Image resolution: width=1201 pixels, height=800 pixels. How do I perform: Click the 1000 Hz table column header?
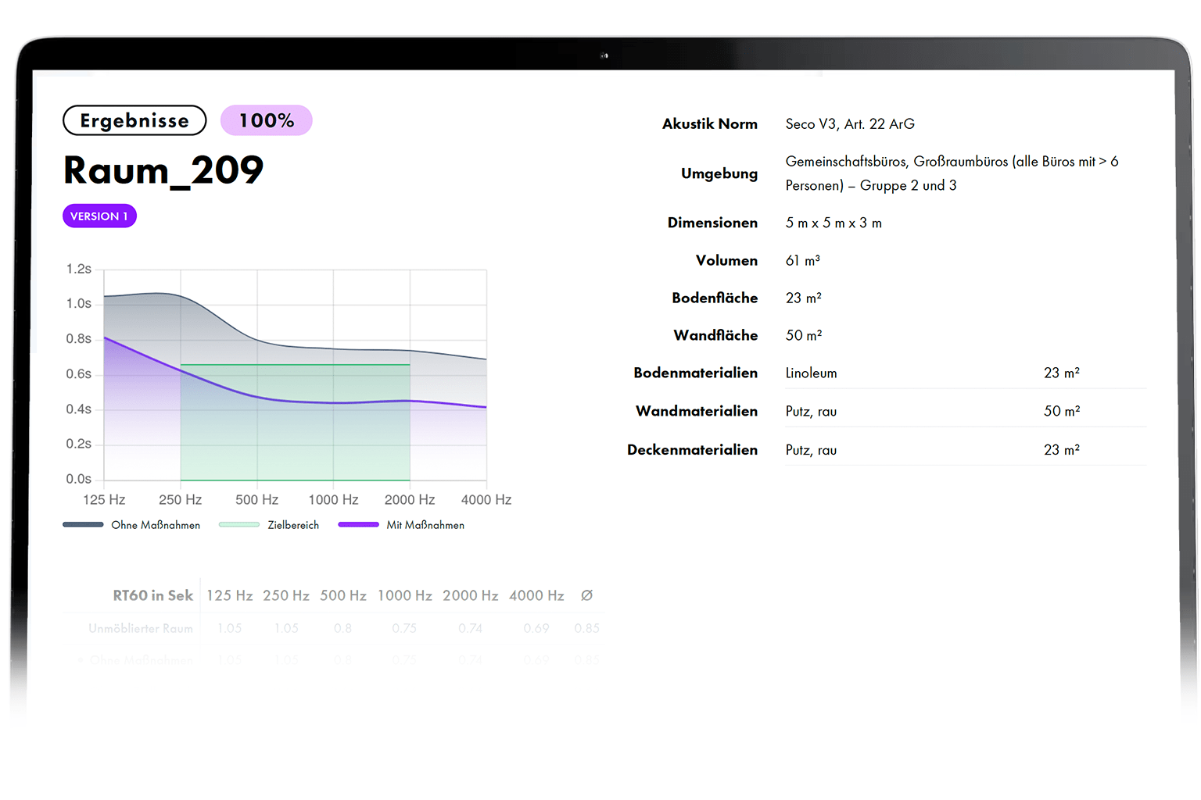pyautogui.click(x=404, y=595)
